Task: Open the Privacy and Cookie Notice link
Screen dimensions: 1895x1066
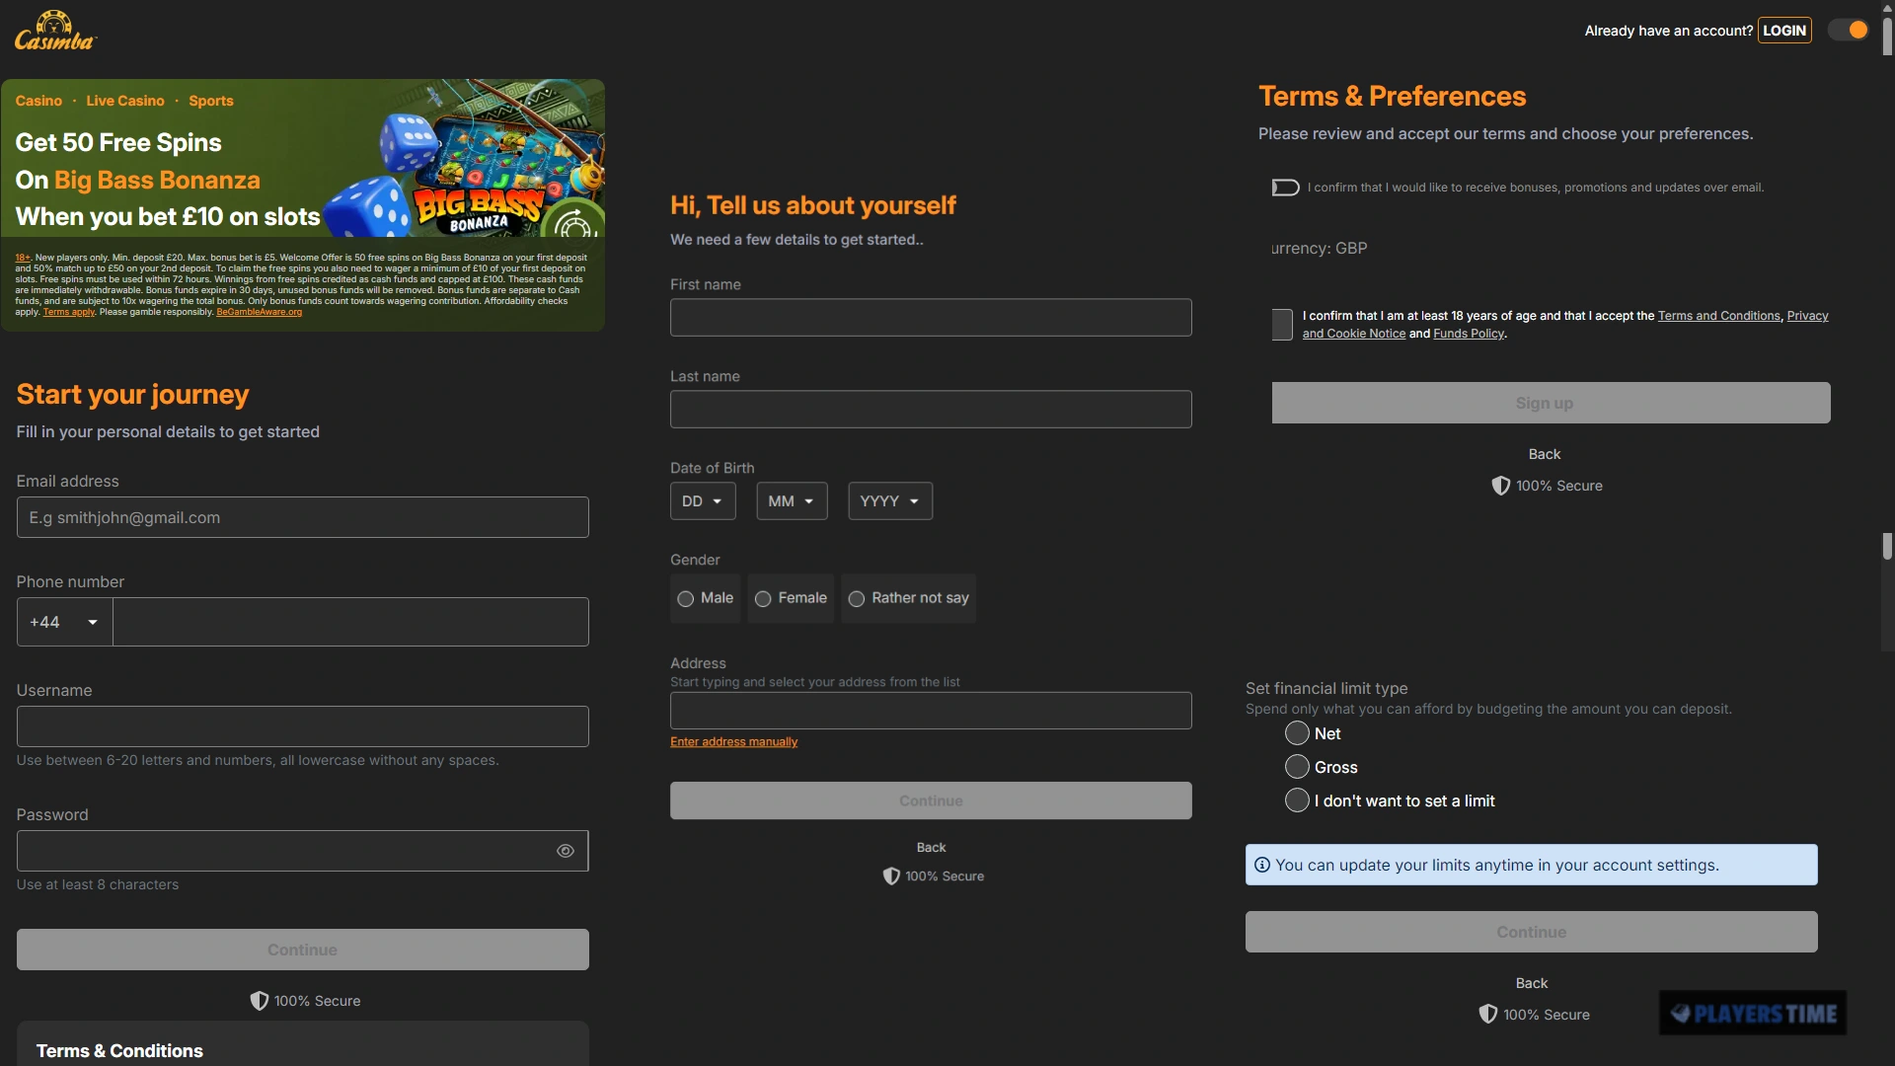Action: tap(1353, 334)
